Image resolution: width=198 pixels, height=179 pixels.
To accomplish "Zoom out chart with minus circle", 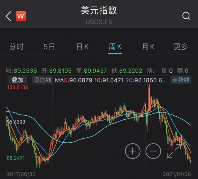I will tap(153, 151).
